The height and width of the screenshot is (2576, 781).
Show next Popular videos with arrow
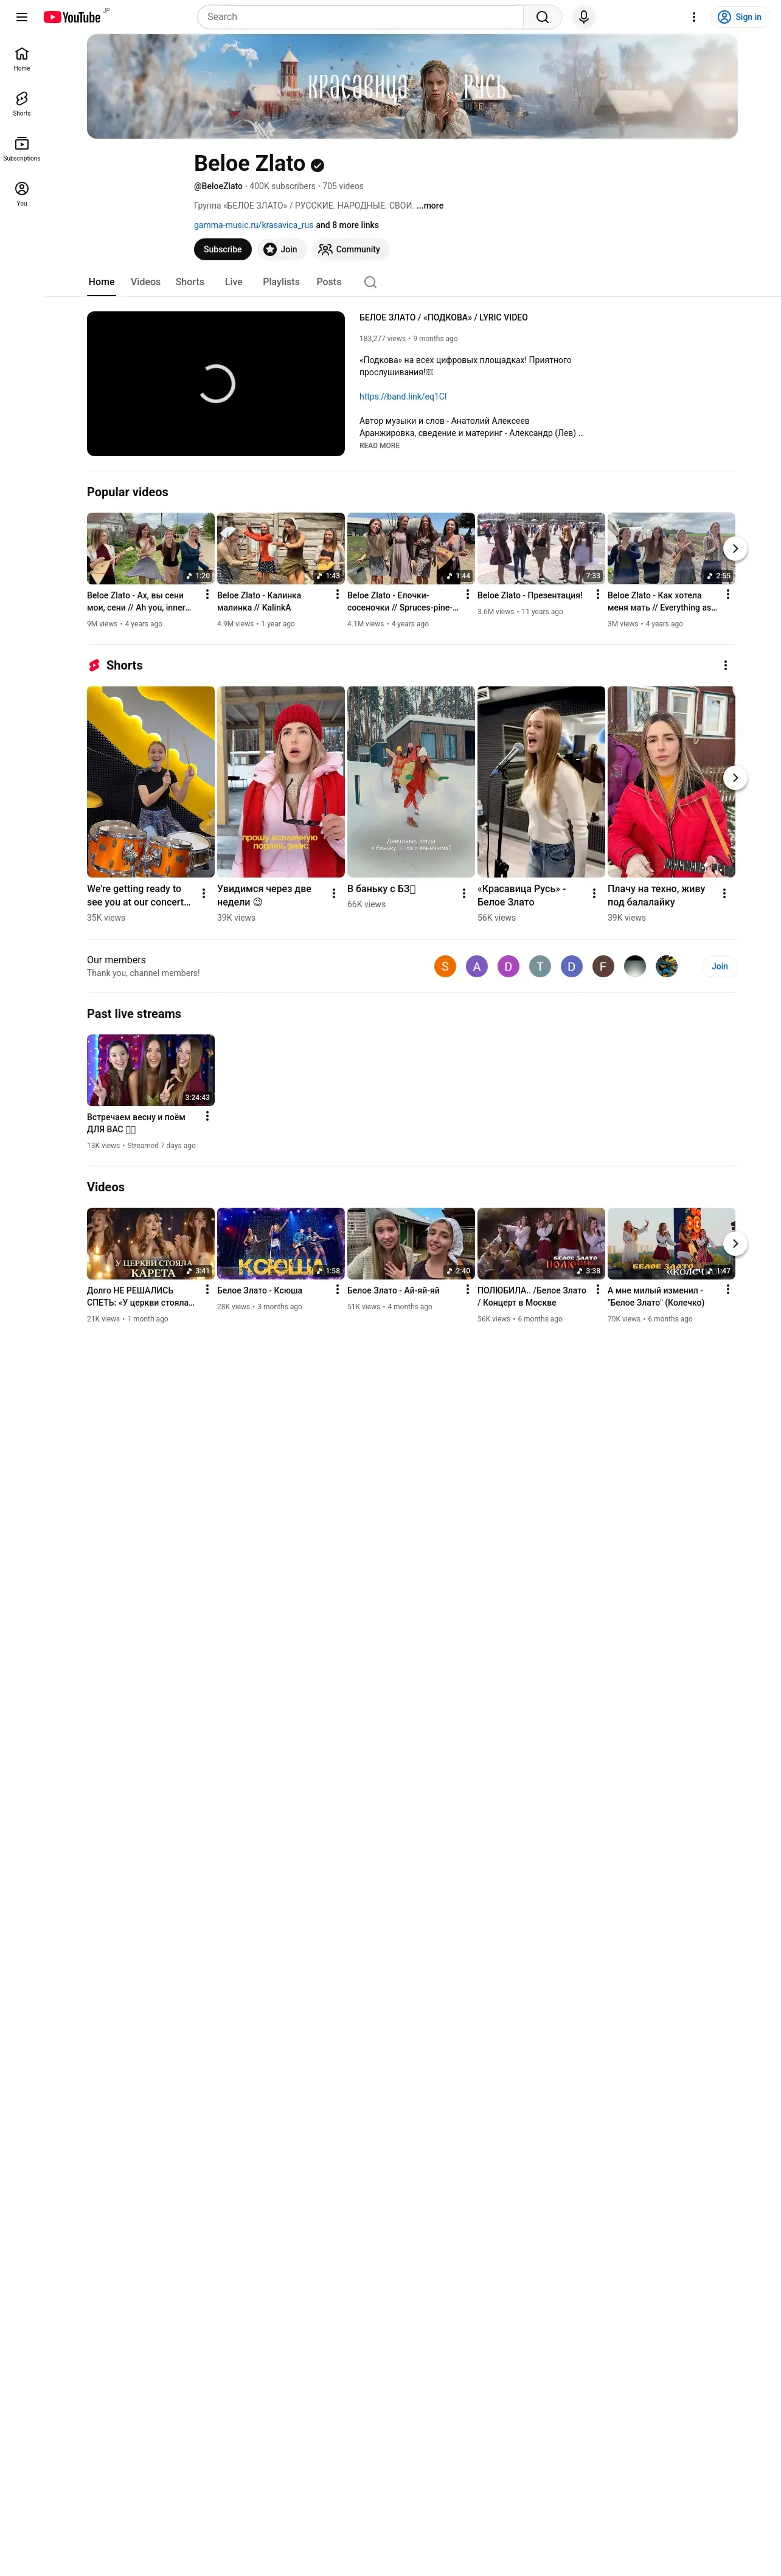point(735,548)
